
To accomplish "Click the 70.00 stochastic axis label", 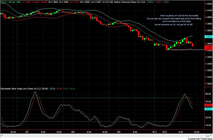I will coord(208,102).
